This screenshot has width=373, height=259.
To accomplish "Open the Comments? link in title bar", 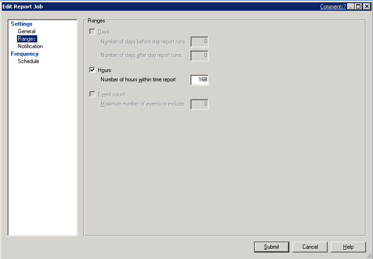I will 333,7.
